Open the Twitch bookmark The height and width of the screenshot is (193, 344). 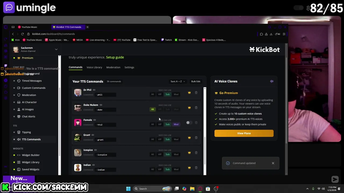166,40
